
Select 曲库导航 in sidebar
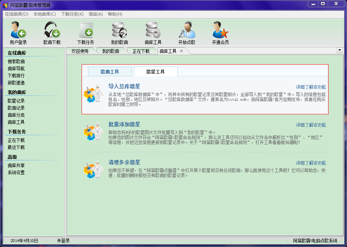[16, 68]
